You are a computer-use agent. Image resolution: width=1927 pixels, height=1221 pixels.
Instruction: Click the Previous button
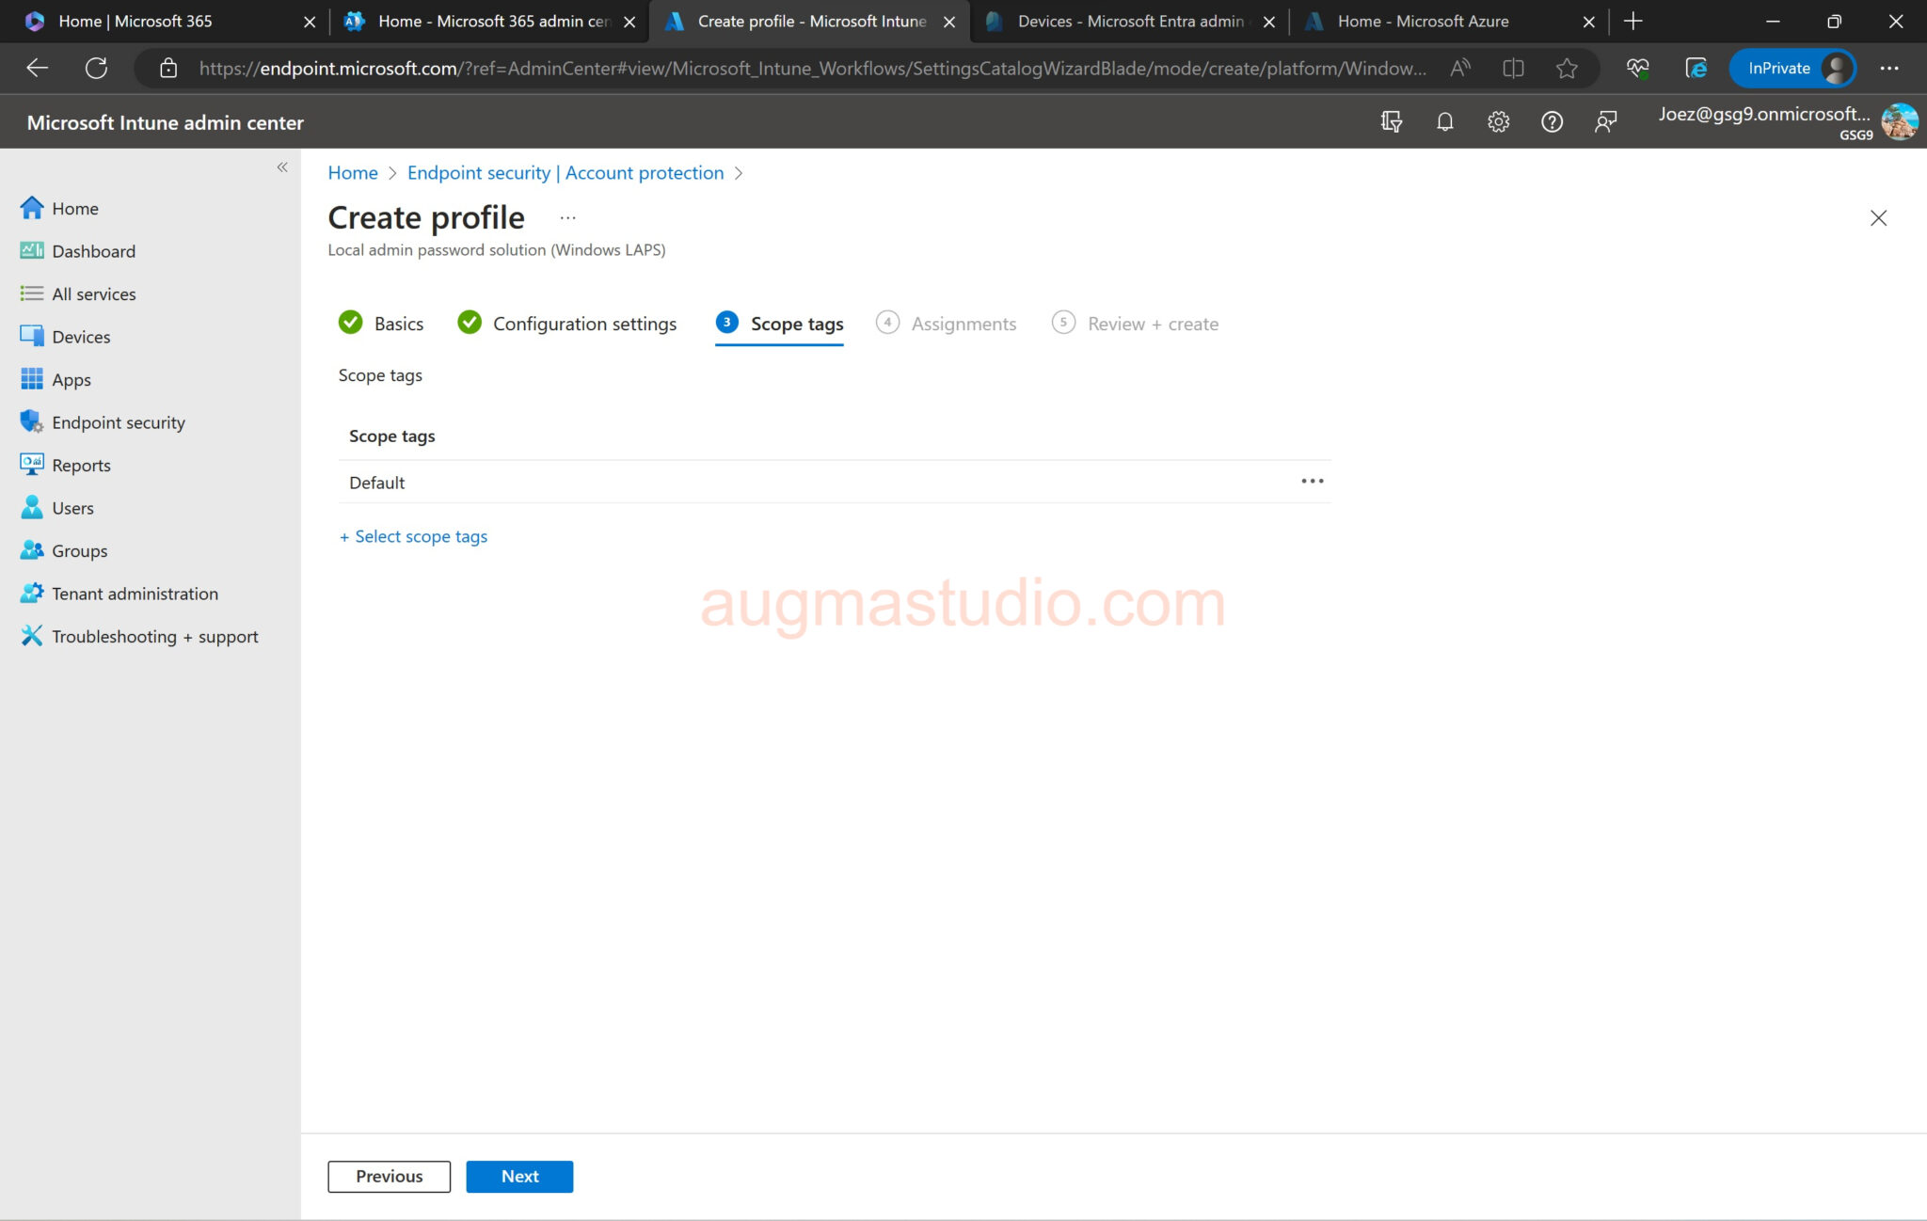[x=389, y=1176]
